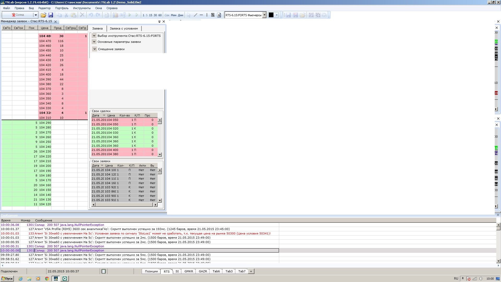Open the Инструменты menu
Viewport: 501px width, 282px height.
click(82, 8)
